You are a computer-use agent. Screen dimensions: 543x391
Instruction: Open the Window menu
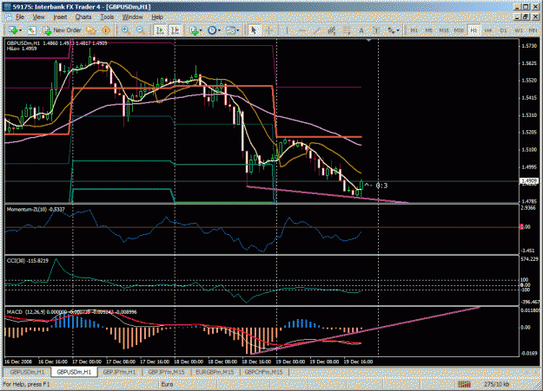[x=132, y=17]
